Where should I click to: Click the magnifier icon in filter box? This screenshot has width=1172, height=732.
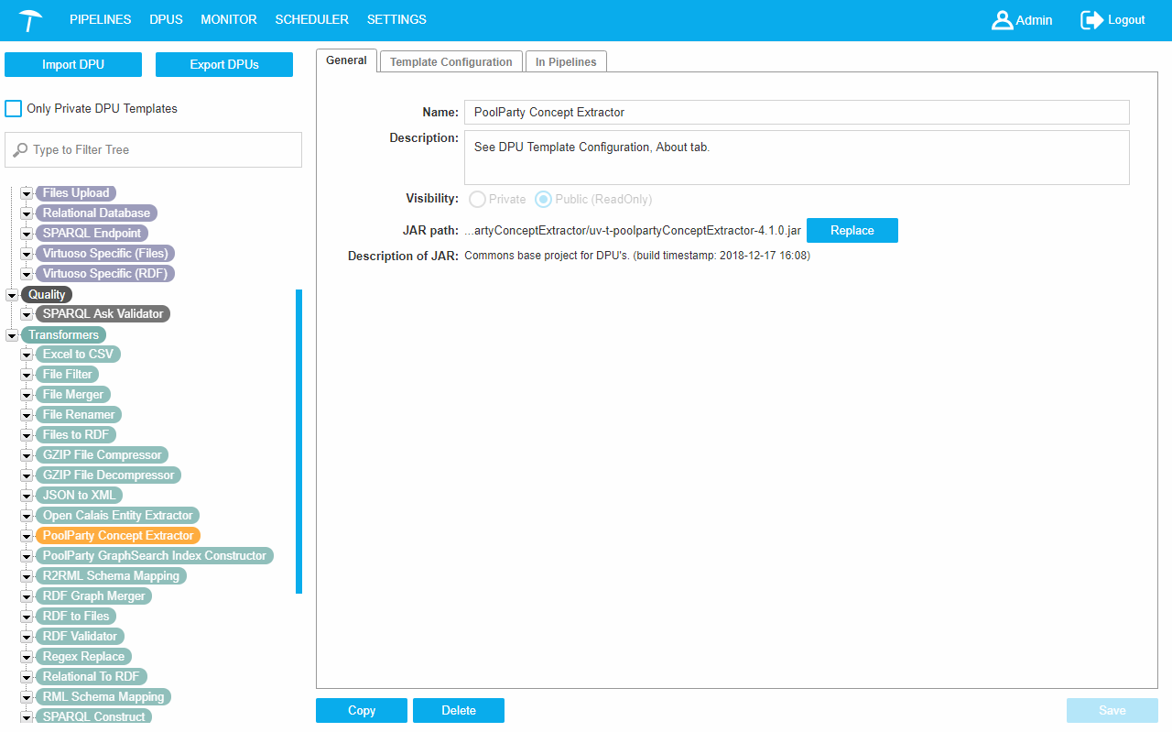tap(20, 149)
